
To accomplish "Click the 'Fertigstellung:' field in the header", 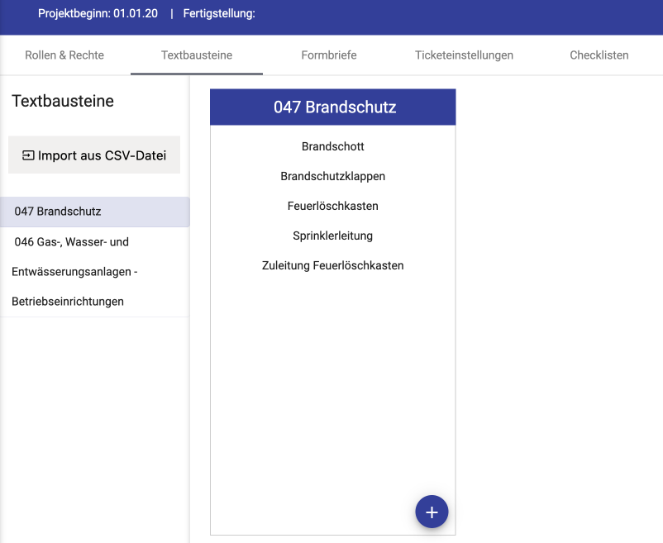I will click(x=218, y=14).
